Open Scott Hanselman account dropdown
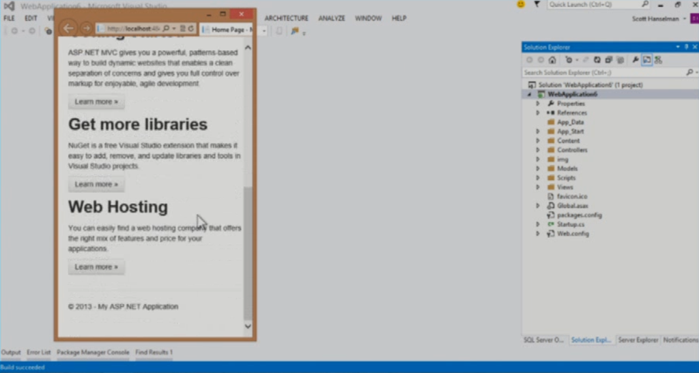699x373 pixels. click(684, 18)
